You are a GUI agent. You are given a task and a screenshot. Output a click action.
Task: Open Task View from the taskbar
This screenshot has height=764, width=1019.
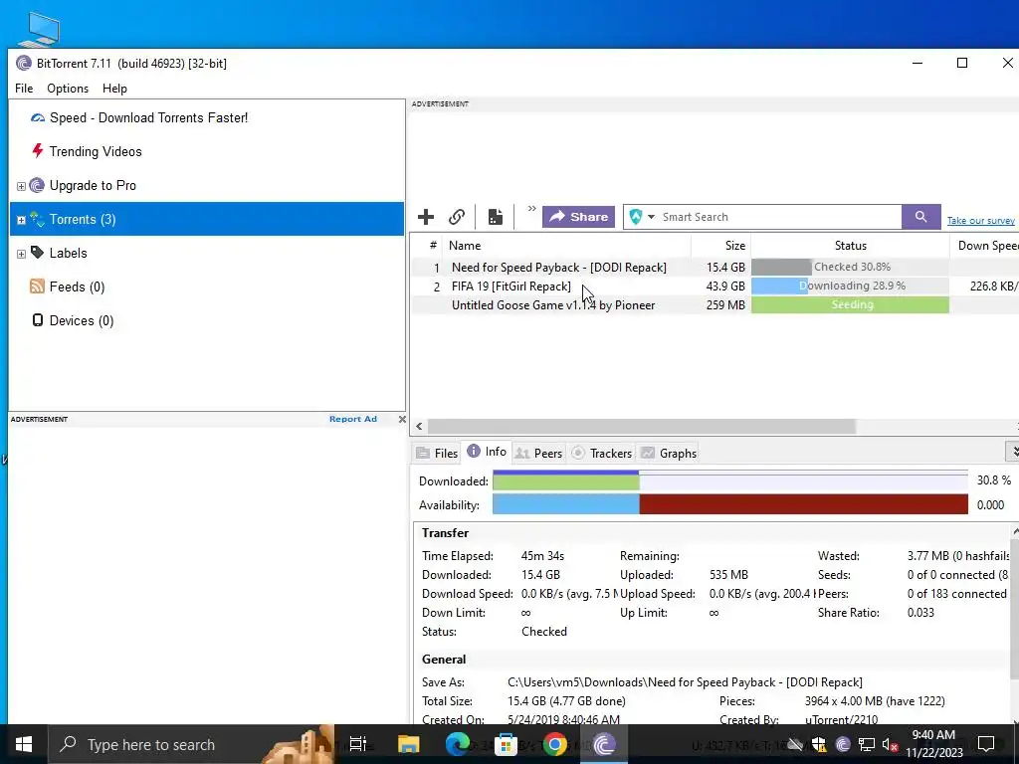coord(357,744)
